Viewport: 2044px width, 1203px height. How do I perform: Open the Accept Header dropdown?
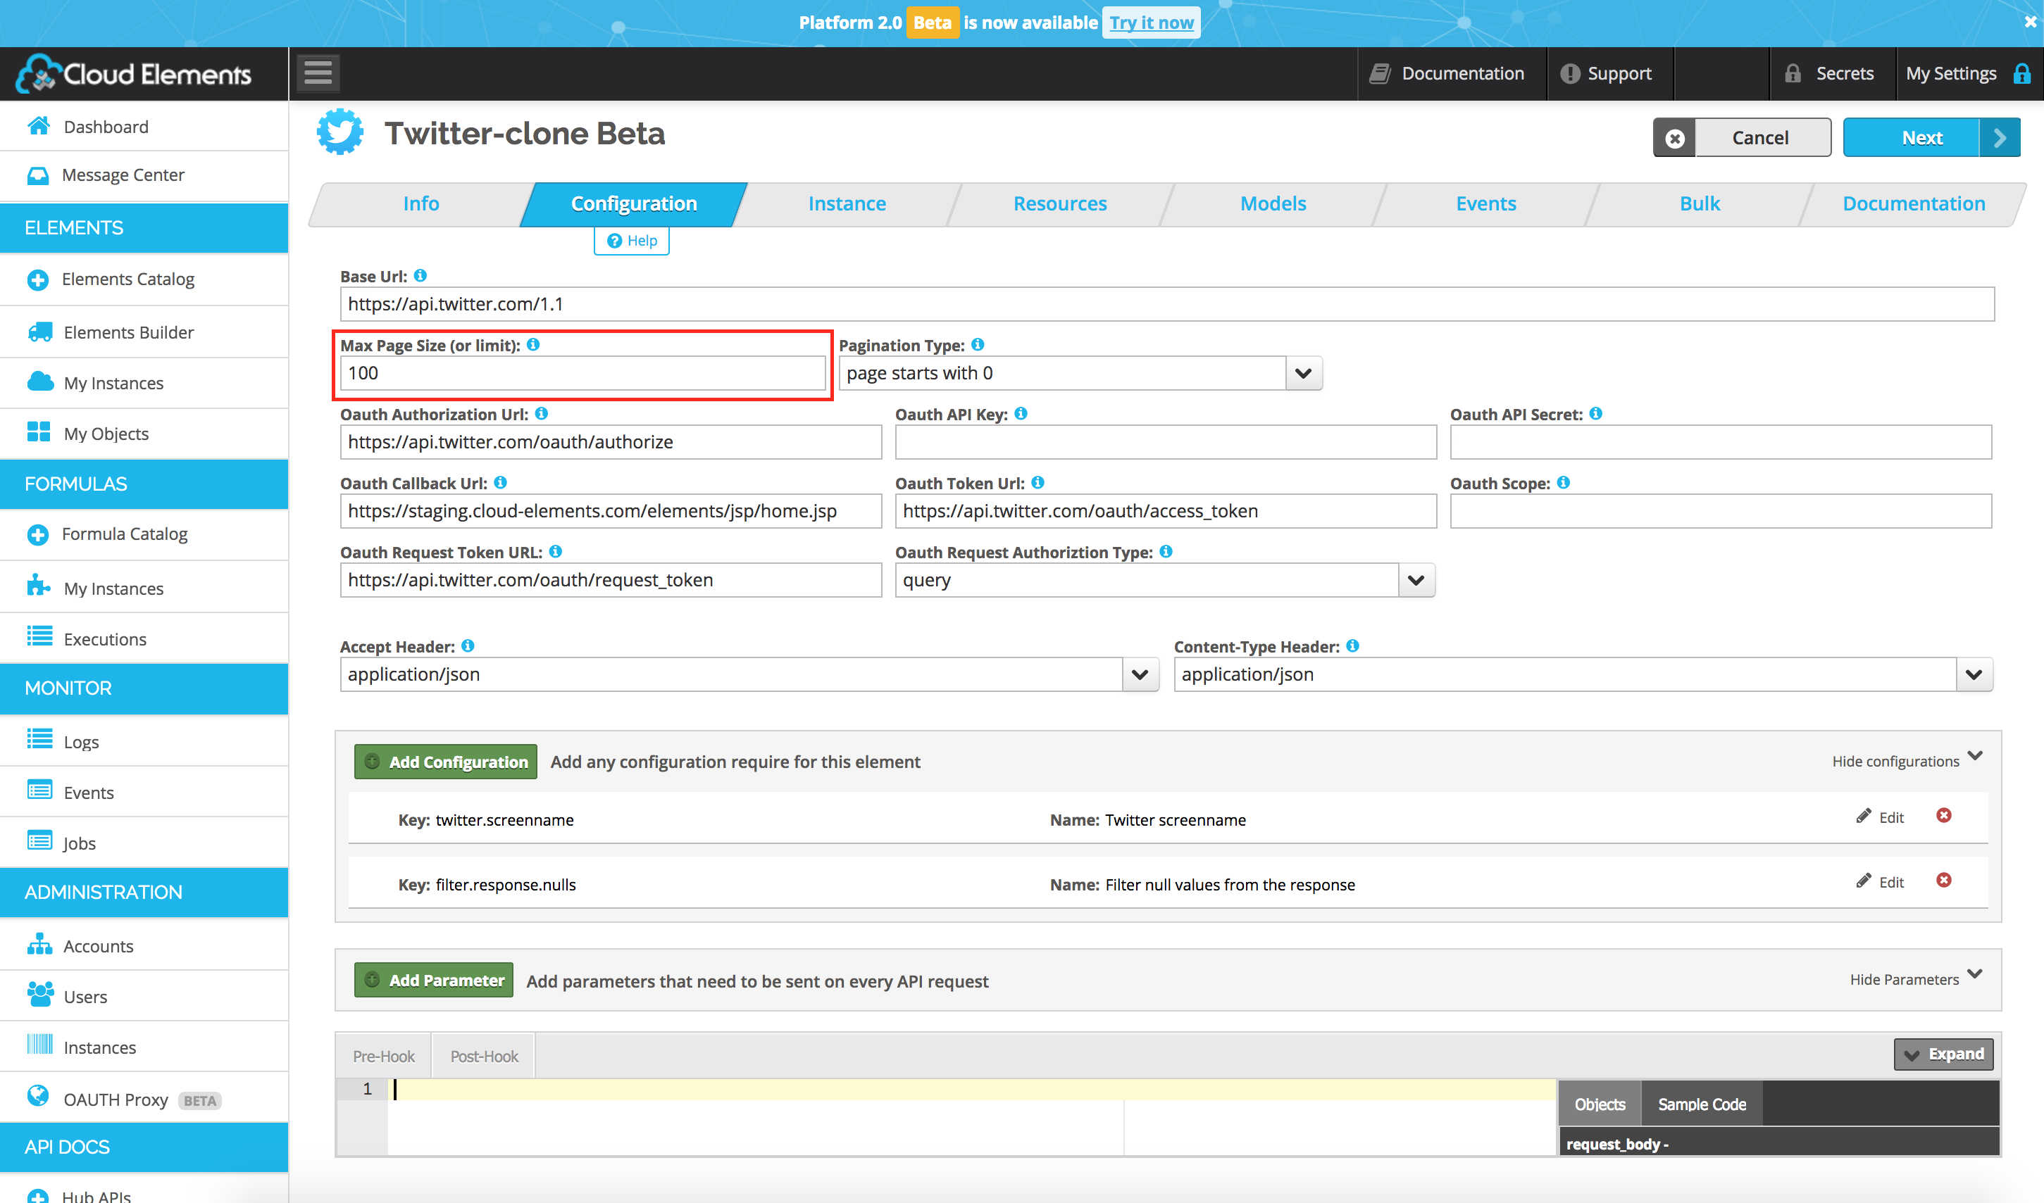[x=1140, y=674]
